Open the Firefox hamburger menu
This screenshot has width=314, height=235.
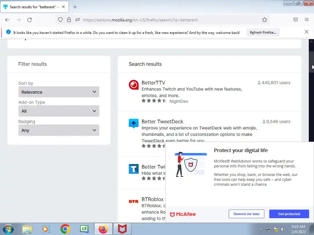tap(307, 20)
